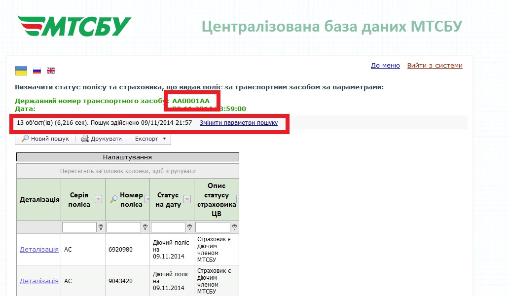Switch language to Russian flag
This screenshot has height=296, width=509.
coord(36,71)
